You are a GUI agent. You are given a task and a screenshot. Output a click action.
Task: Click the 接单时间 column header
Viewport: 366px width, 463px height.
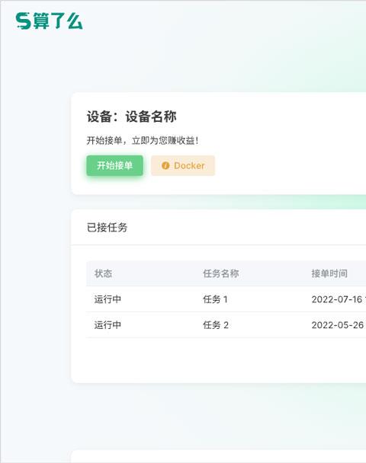point(329,273)
